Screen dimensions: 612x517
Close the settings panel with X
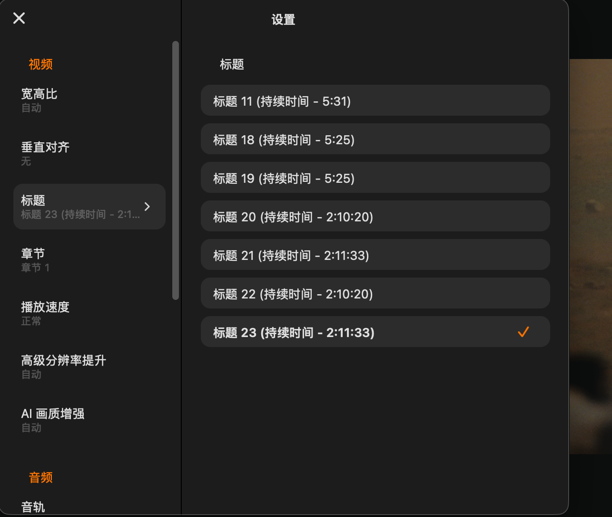(x=19, y=18)
